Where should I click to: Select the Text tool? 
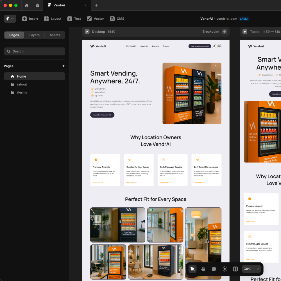[74, 19]
